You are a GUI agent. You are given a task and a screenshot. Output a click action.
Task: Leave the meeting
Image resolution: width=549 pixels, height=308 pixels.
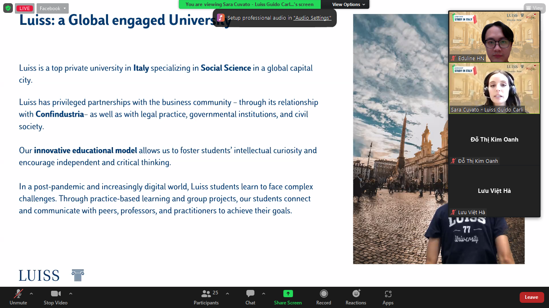[531, 297]
